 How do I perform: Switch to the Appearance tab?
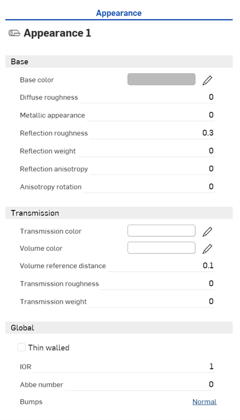pos(119,13)
